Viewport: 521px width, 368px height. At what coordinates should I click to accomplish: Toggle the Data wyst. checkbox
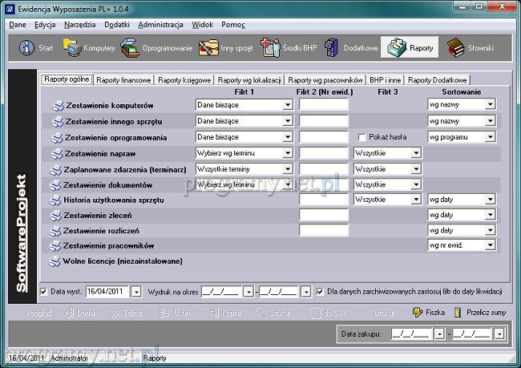pyautogui.click(x=44, y=291)
